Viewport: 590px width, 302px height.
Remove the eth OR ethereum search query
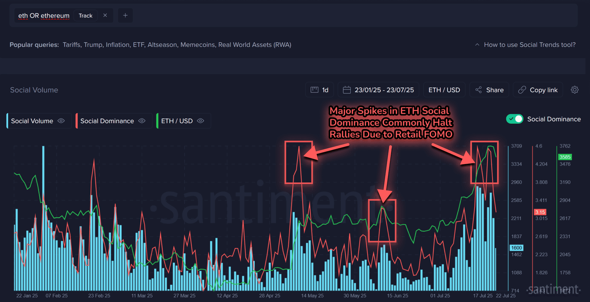click(105, 15)
